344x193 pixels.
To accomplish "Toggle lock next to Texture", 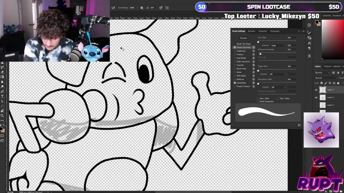I will point(253,54).
